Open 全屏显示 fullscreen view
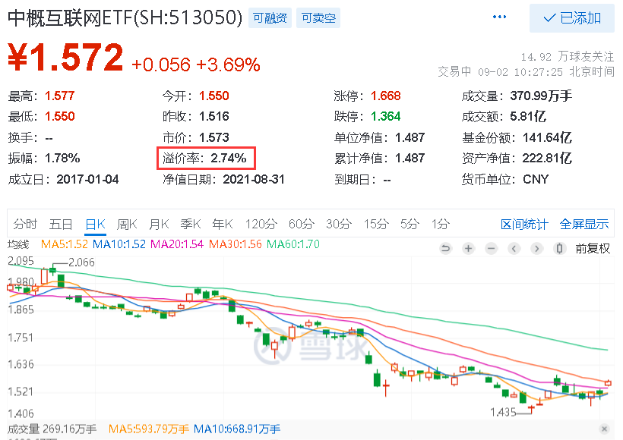The width and height of the screenshot is (623, 440). [x=584, y=224]
